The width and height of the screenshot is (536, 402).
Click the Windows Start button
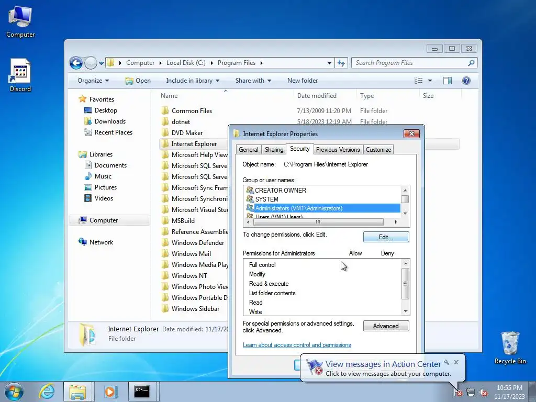(14, 392)
